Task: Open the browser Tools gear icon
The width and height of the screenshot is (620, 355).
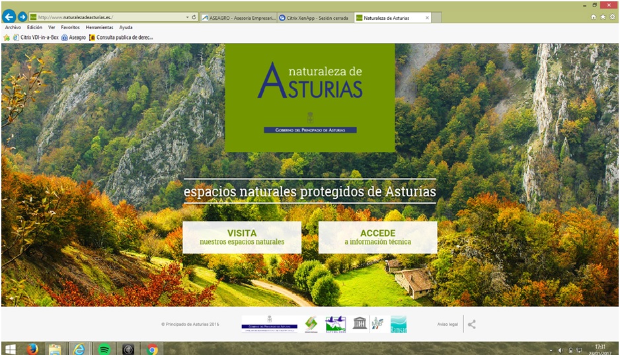Action: click(612, 17)
